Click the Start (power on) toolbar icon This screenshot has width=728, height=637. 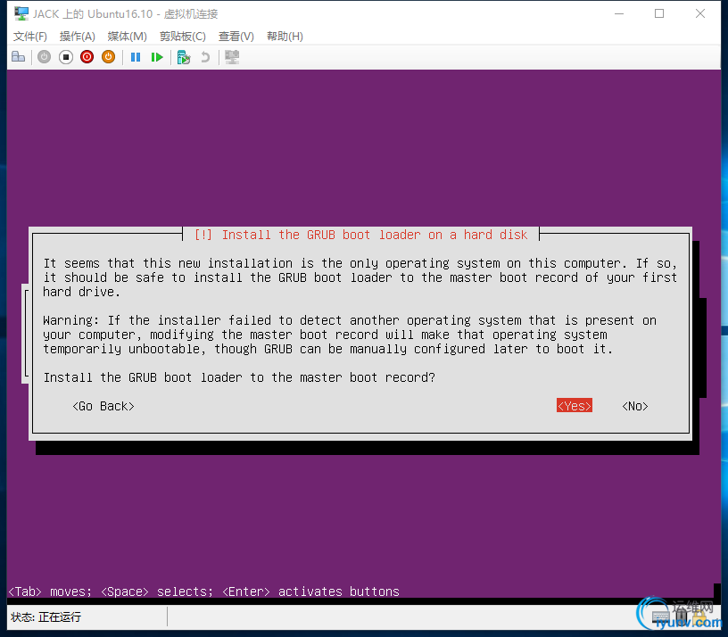click(x=44, y=57)
